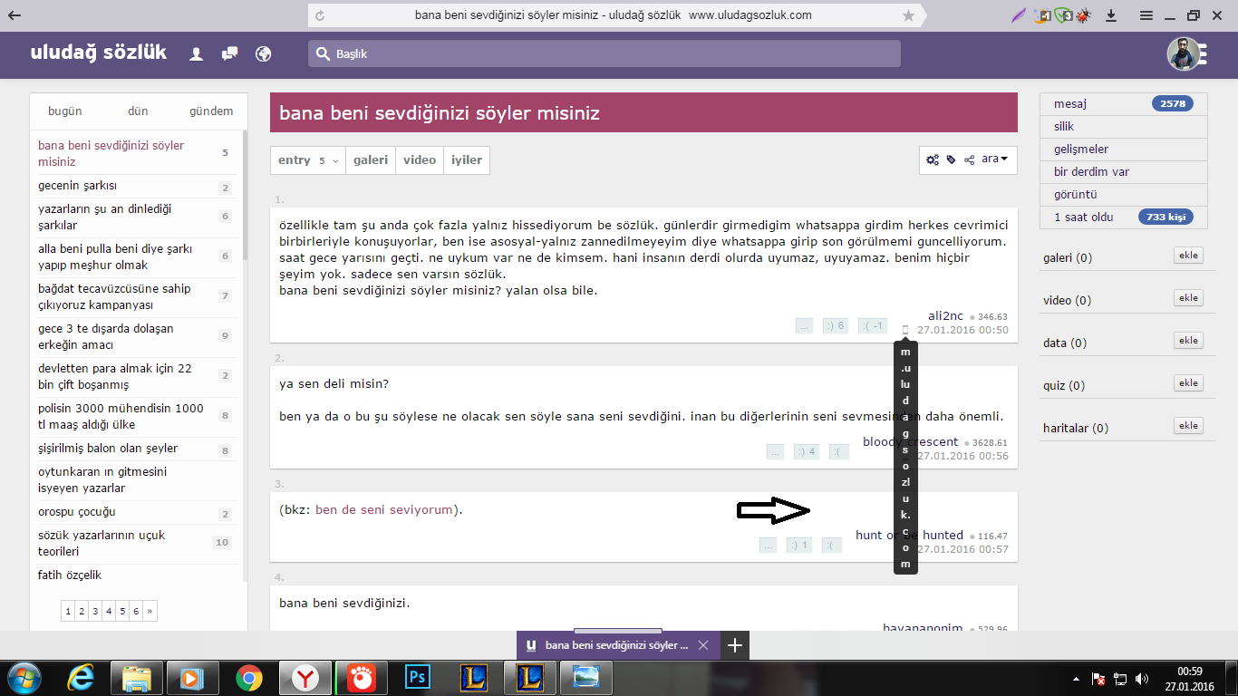Open Photoshop from the taskbar

coord(418,677)
